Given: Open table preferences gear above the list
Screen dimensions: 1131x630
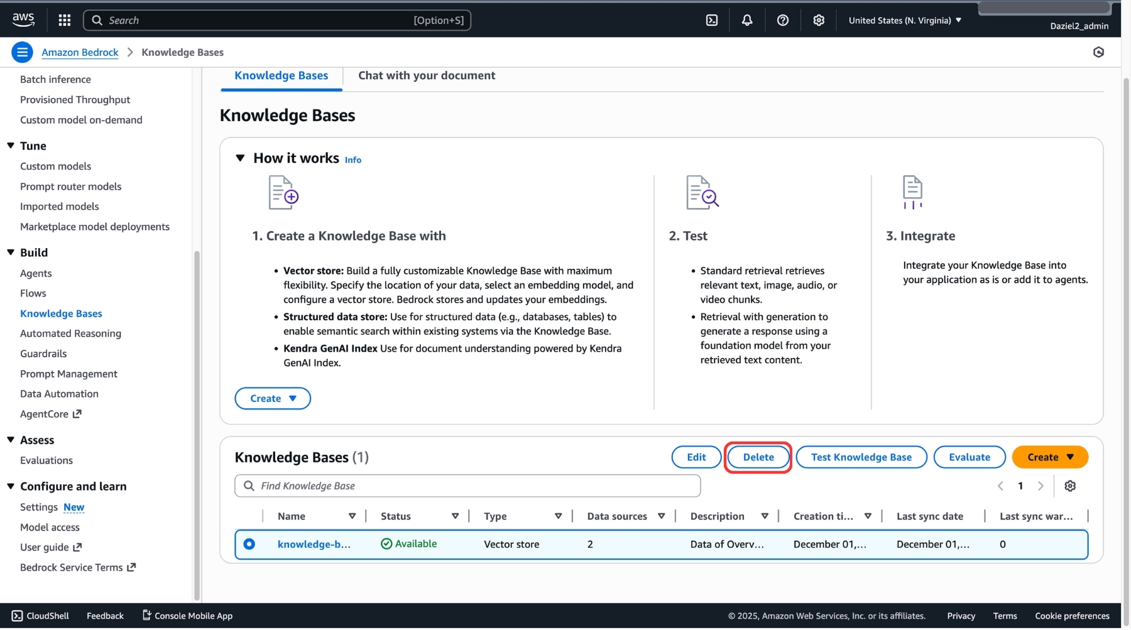Looking at the screenshot, I should [x=1070, y=486].
